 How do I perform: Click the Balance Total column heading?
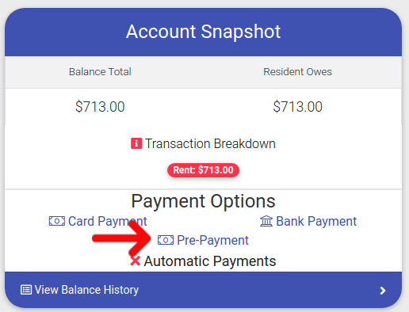pyautogui.click(x=100, y=72)
